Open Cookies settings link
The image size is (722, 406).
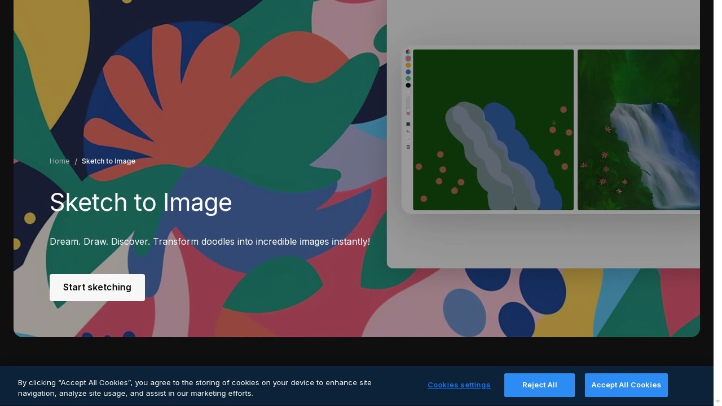(459, 385)
